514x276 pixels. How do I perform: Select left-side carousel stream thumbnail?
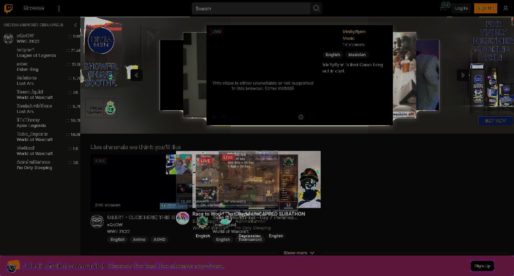(x=195, y=75)
